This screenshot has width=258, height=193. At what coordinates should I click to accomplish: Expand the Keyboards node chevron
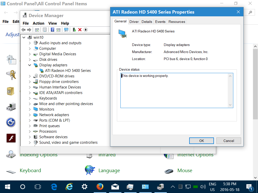(x=30, y=98)
